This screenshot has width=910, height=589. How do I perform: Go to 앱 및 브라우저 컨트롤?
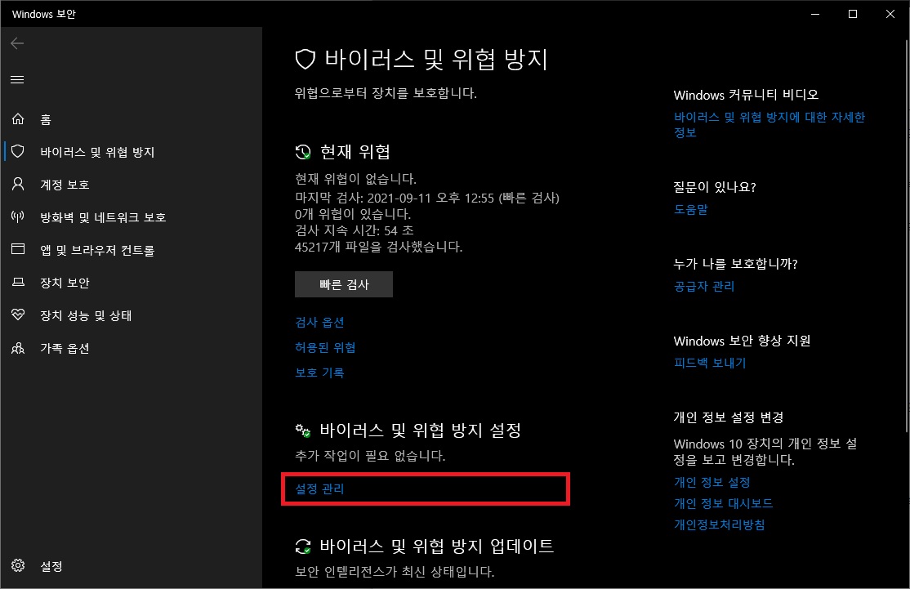(x=97, y=250)
